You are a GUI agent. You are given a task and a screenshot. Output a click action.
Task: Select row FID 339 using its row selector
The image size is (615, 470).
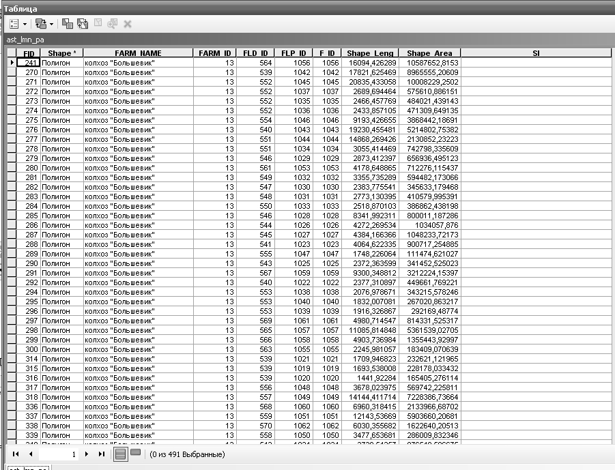[12, 435]
